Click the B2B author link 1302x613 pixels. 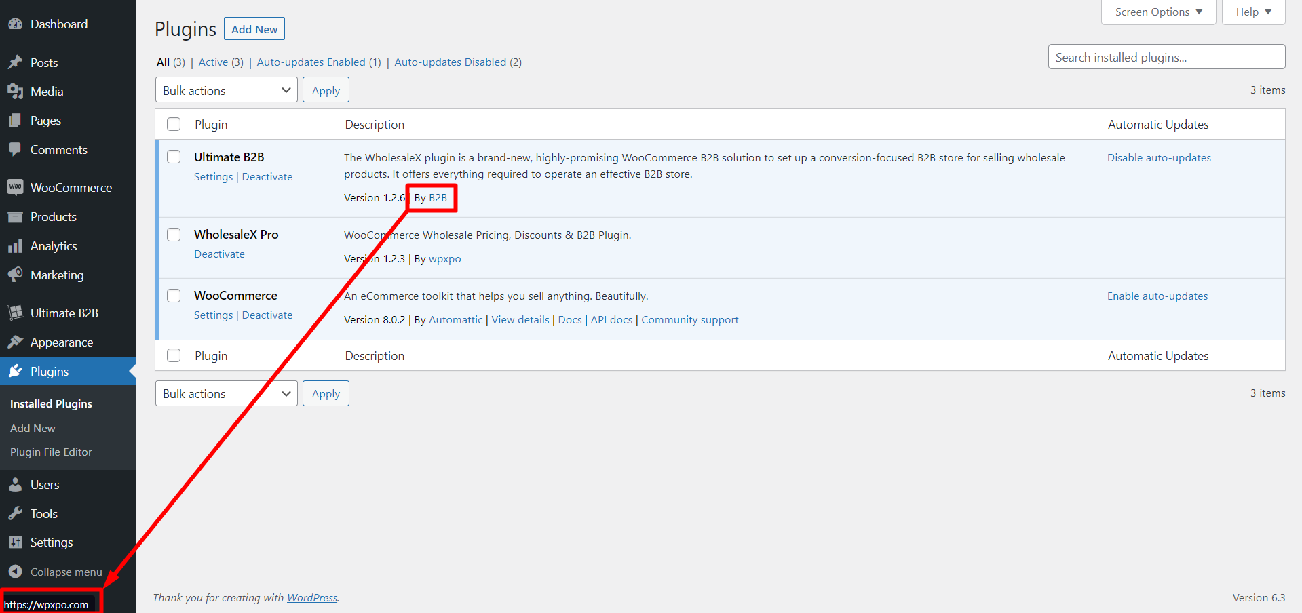click(438, 197)
